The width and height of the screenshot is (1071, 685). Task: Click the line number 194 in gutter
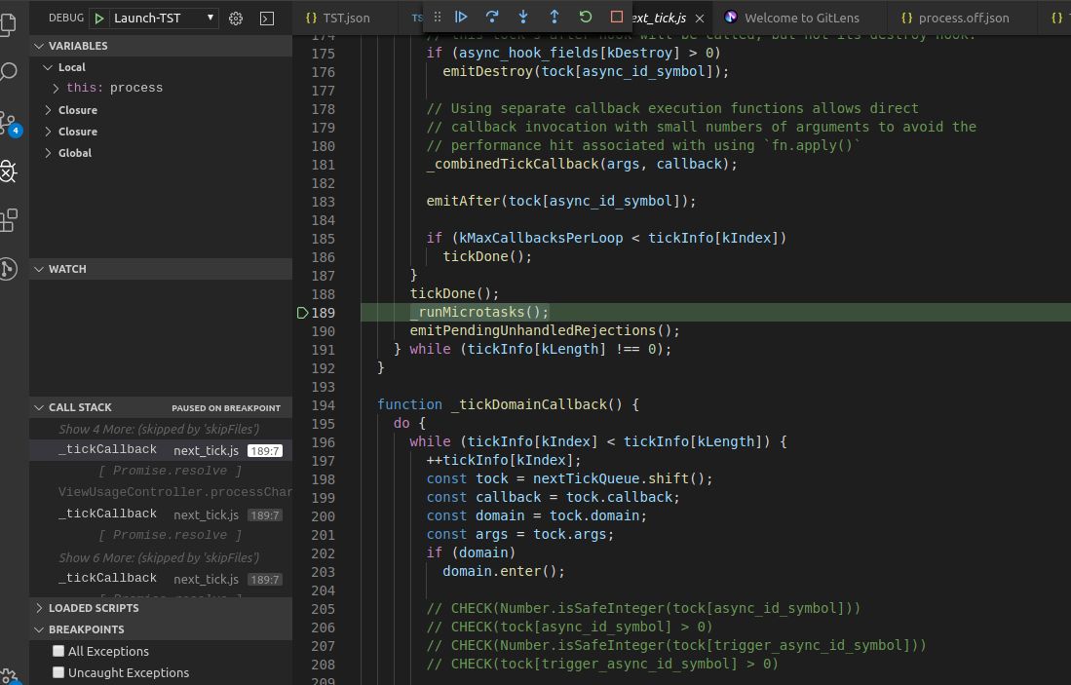coord(324,405)
